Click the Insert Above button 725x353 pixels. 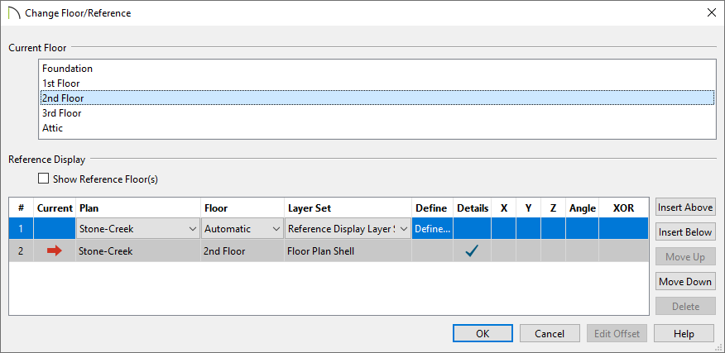pos(685,207)
